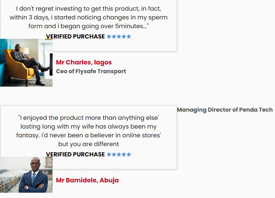This screenshot has width=275, height=198.
Task: Click the name "Mr Charles, lagos"
Action: [x=84, y=62]
